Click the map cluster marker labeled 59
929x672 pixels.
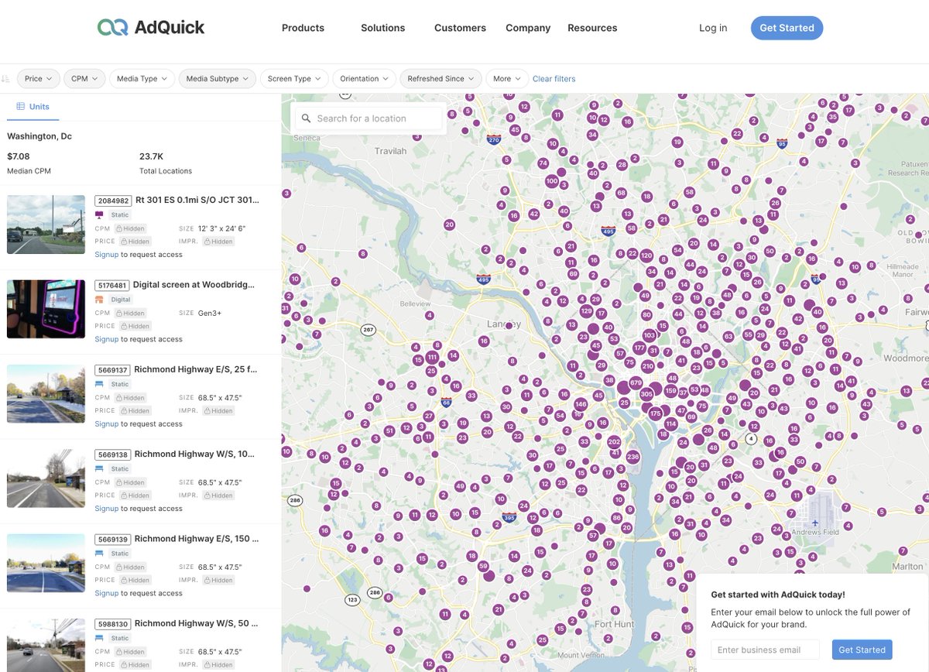[484, 566]
